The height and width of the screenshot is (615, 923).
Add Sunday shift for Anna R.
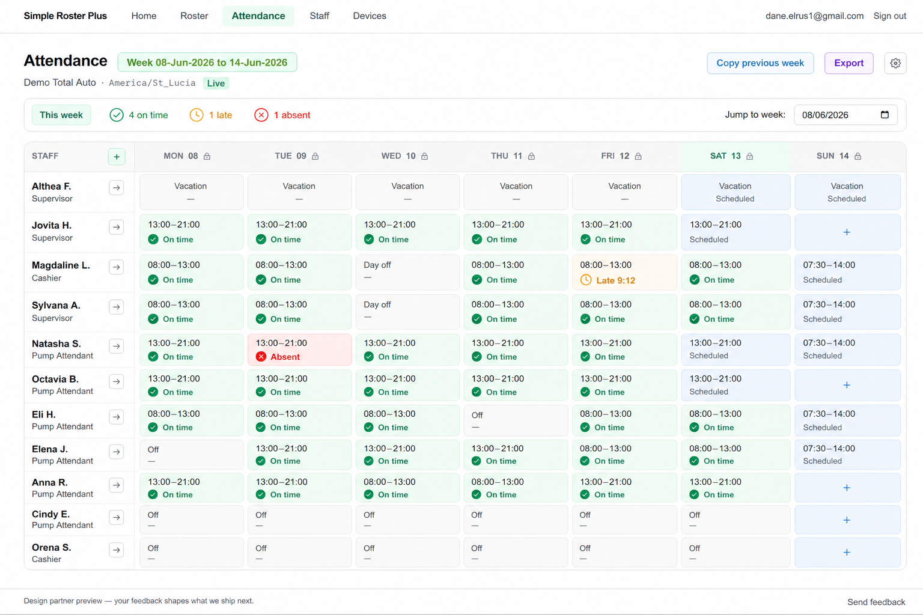847,488
